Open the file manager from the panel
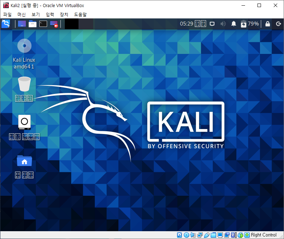The width and height of the screenshot is (284, 239). pyautogui.click(x=33, y=24)
